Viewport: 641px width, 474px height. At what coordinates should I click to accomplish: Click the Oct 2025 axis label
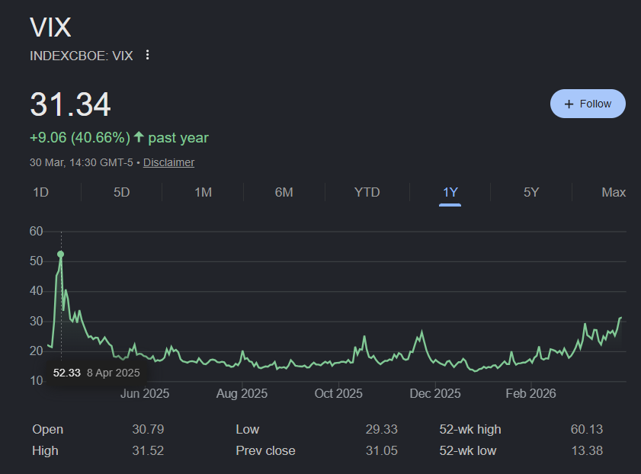[x=338, y=393]
